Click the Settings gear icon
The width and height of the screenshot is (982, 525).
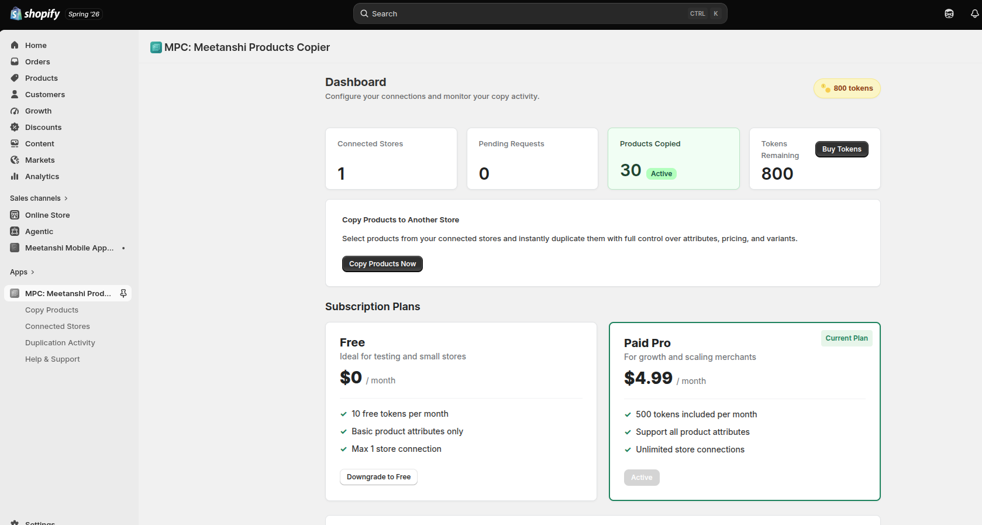(x=15, y=523)
